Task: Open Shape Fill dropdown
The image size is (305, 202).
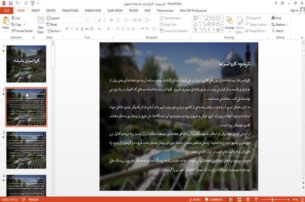Action: 254,18
